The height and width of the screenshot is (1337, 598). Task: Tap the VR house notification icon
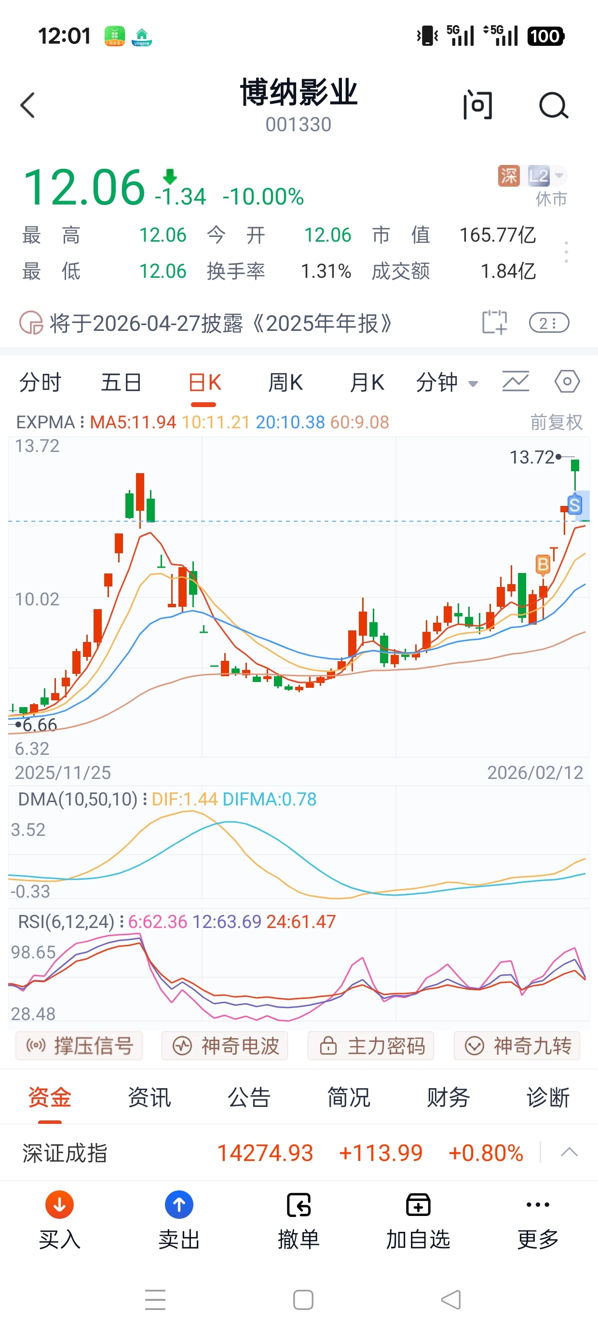142,37
